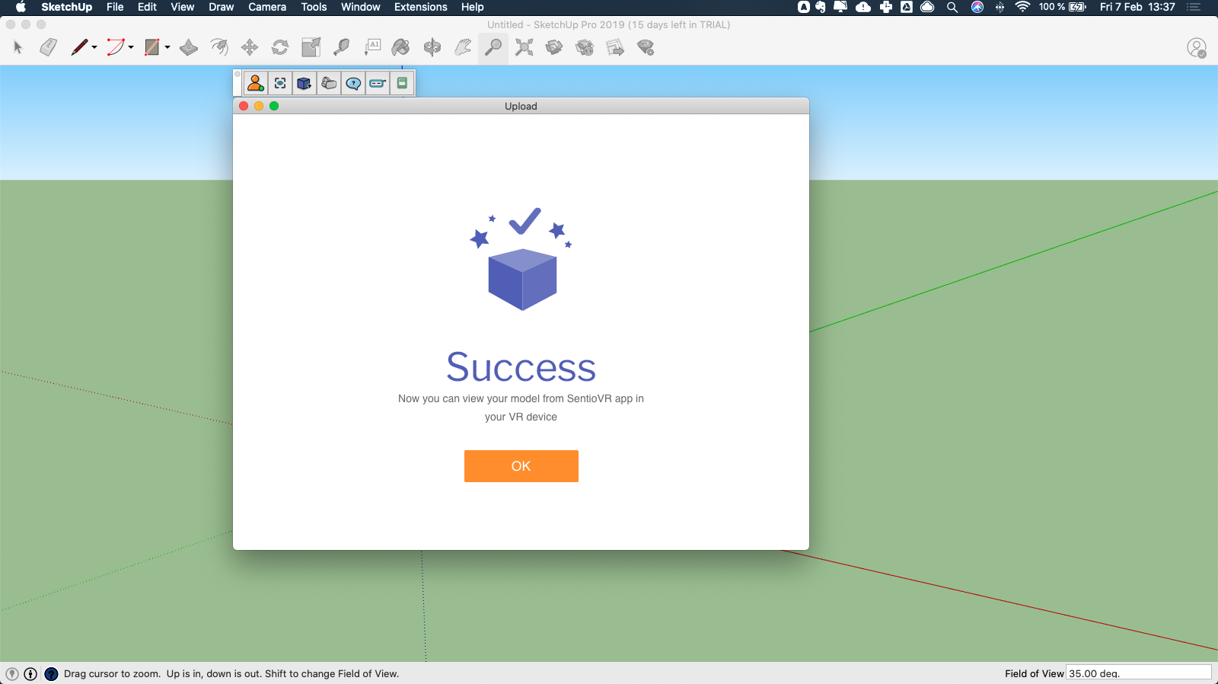Click the Zoom Extents tool

tap(524, 47)
